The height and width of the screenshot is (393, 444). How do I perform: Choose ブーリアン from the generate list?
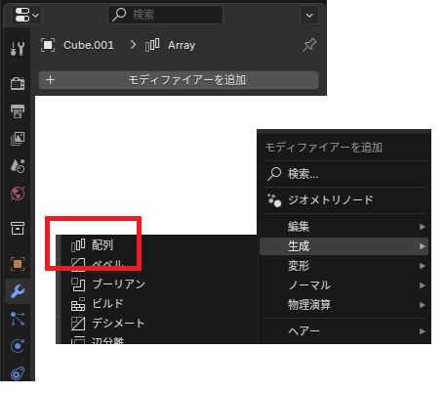(108, 284)
